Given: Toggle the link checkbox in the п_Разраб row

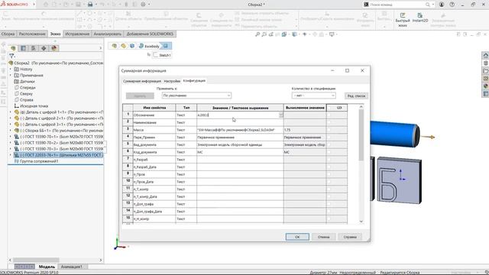Looking at the screenshot, I should point(329,160).
